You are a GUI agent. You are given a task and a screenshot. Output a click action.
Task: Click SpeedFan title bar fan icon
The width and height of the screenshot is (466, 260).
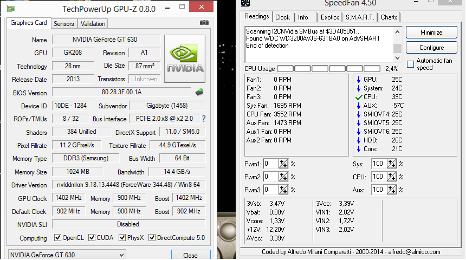245,3
